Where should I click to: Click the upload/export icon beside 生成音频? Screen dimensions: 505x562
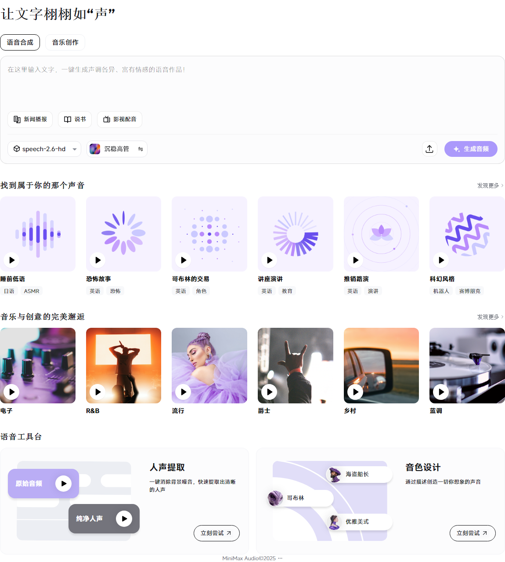(x=429, y=149)
